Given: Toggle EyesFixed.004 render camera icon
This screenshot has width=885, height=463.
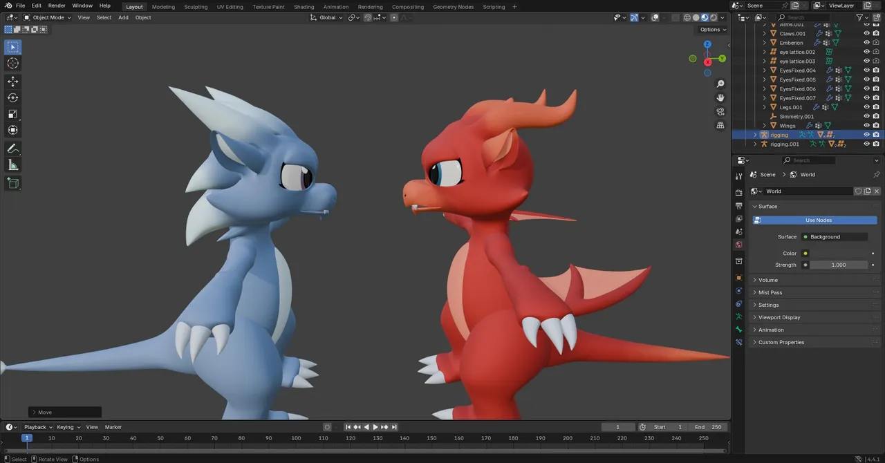Looking at the screenshot, I should click(876, 70).
